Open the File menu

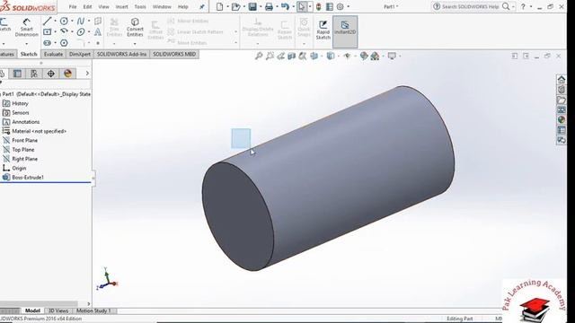click(73, 6)
